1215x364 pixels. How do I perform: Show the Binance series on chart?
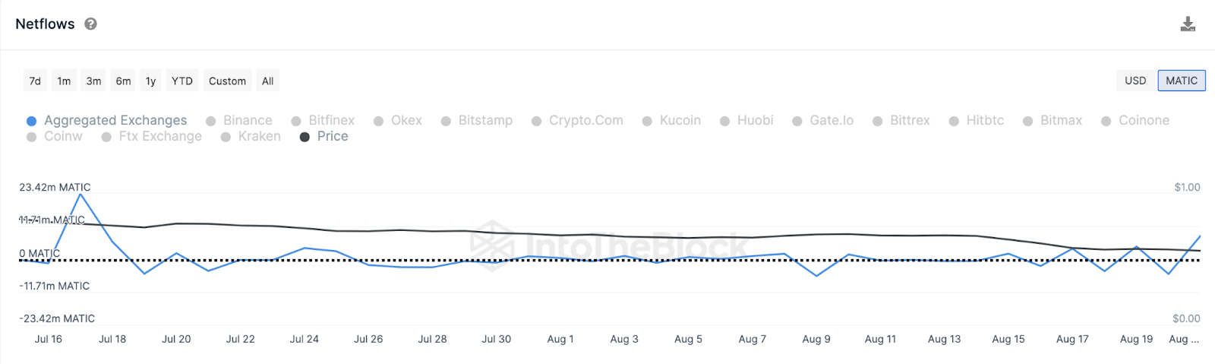[247, 121]
